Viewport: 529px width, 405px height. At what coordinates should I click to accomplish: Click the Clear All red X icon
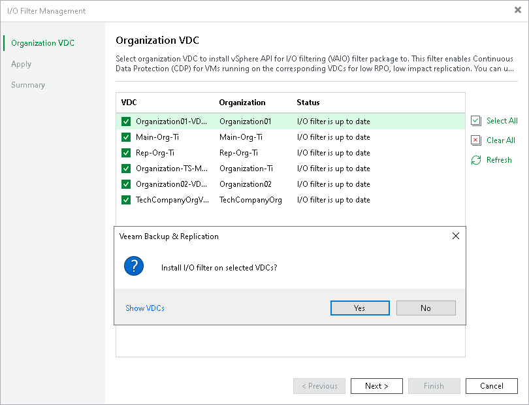point(475,140)
